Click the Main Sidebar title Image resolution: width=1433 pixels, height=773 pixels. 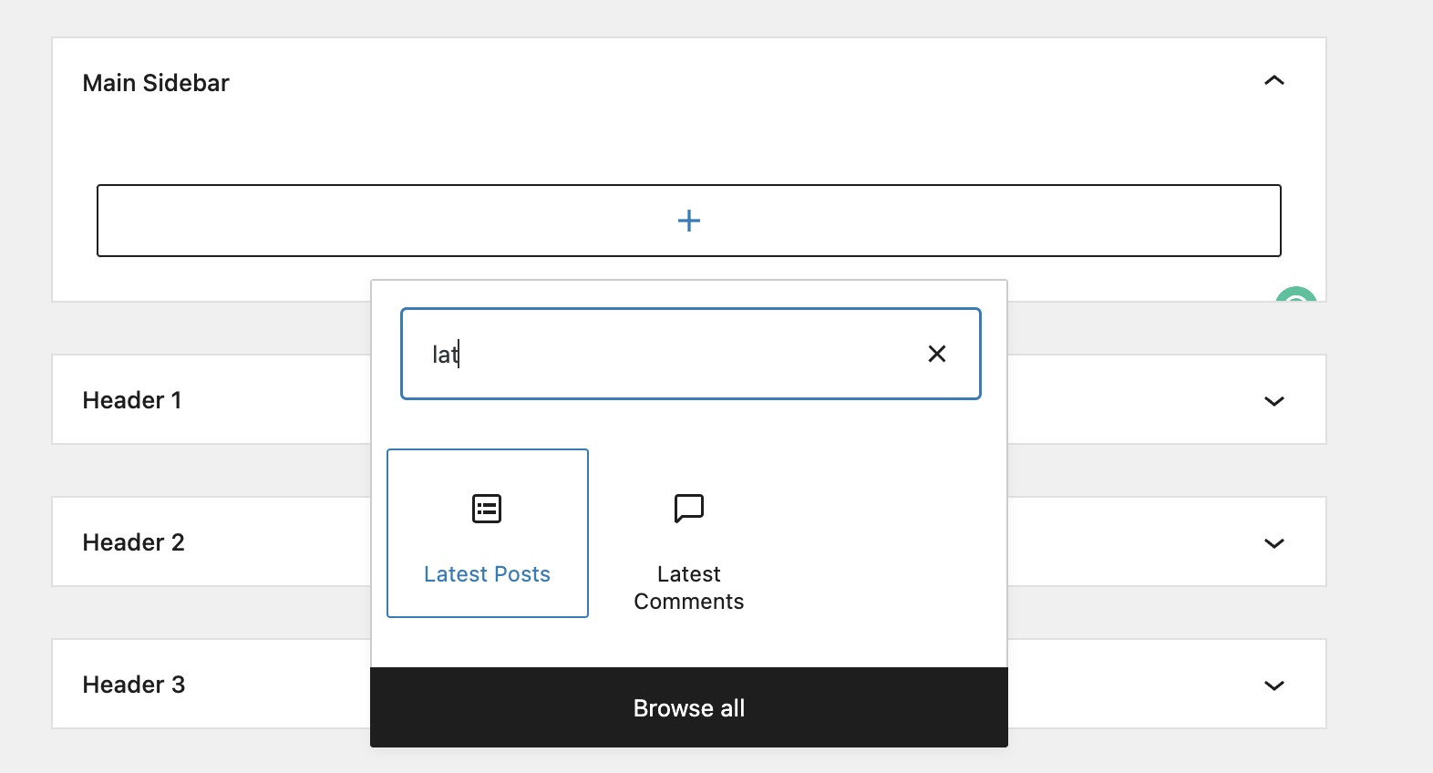pos(156,83)
